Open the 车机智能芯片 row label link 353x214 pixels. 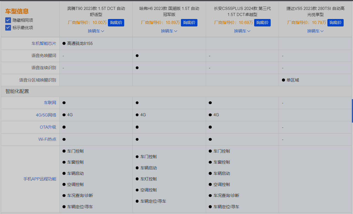(x=44, y=43)
